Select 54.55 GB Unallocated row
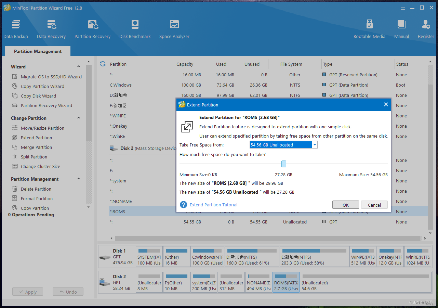Image resolution: width=438 pixels, height=308 pixels. (x=268, y=222)
